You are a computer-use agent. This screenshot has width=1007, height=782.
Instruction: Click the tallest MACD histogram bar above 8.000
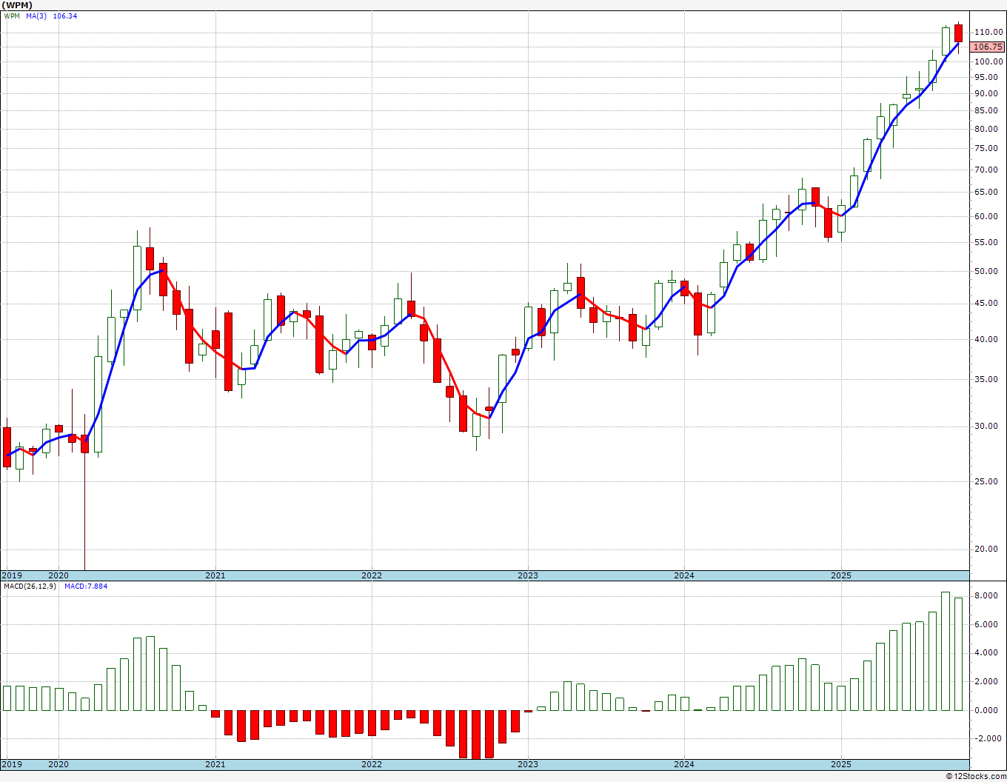coord(946,651)
